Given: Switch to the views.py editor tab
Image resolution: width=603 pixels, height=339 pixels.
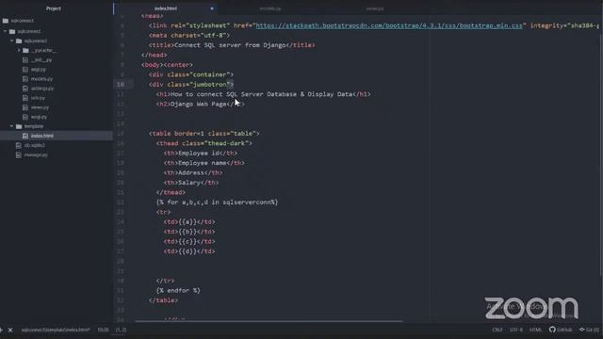Looking at the screenshot, I should point(375,8).
